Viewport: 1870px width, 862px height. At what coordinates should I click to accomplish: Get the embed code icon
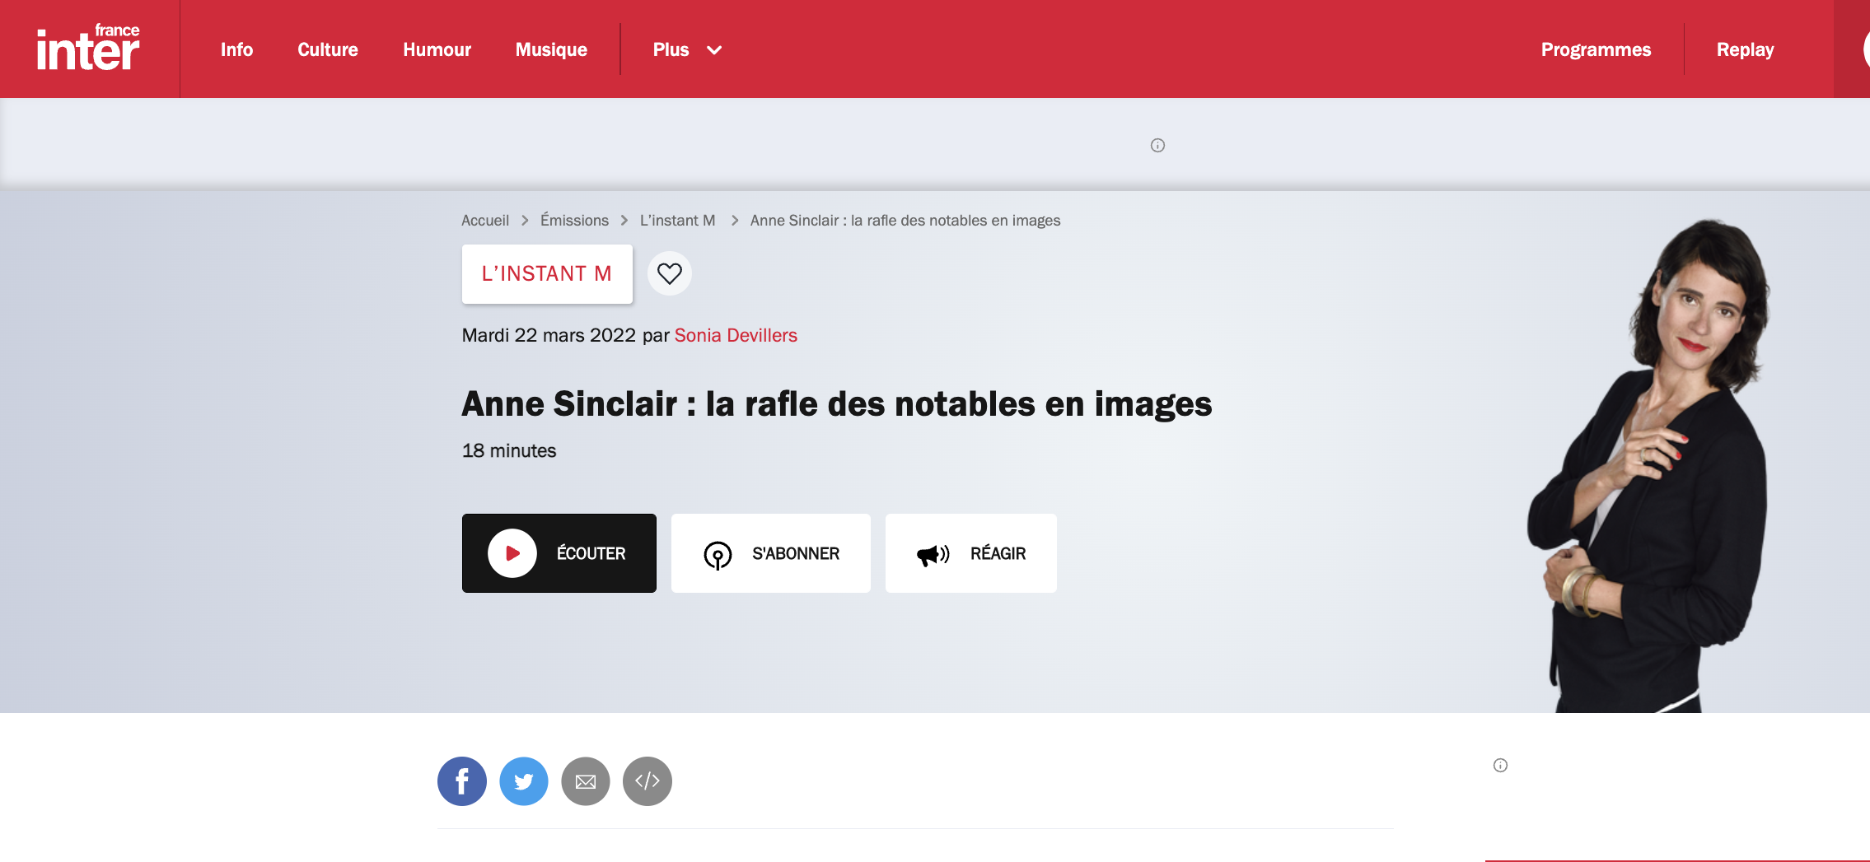(x=647, y=781)
